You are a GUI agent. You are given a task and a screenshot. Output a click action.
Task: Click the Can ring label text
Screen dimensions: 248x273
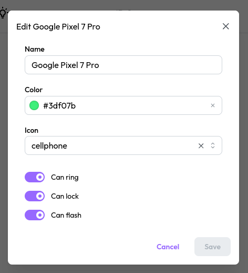click(65, 177)
